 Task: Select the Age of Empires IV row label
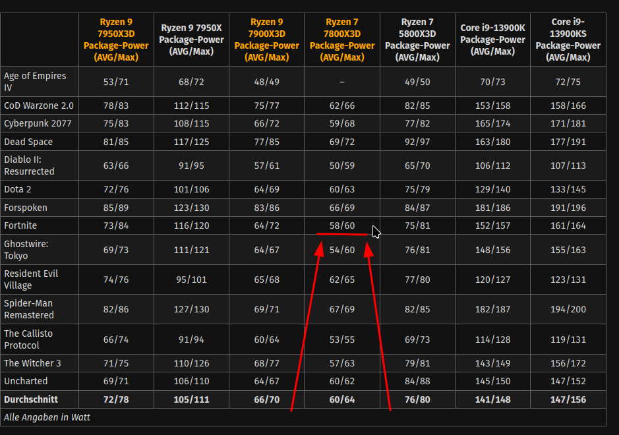[35, 82]
